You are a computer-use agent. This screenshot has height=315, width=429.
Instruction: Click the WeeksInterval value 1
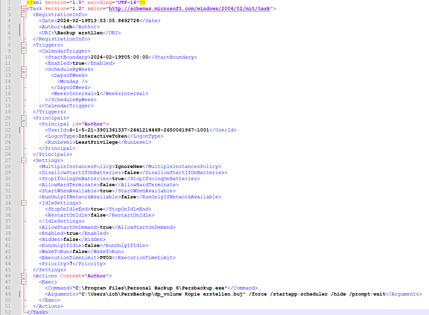pyautogui.click(x=98, y=94)
